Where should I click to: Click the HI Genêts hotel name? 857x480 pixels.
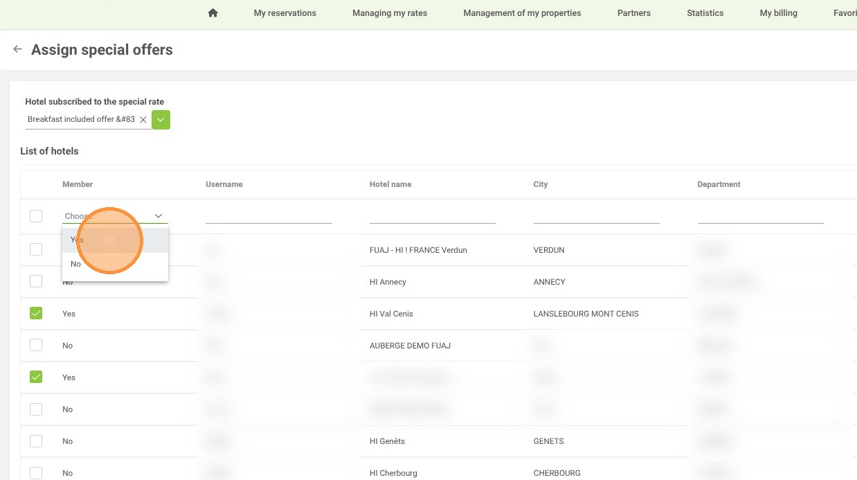(387, 441)
